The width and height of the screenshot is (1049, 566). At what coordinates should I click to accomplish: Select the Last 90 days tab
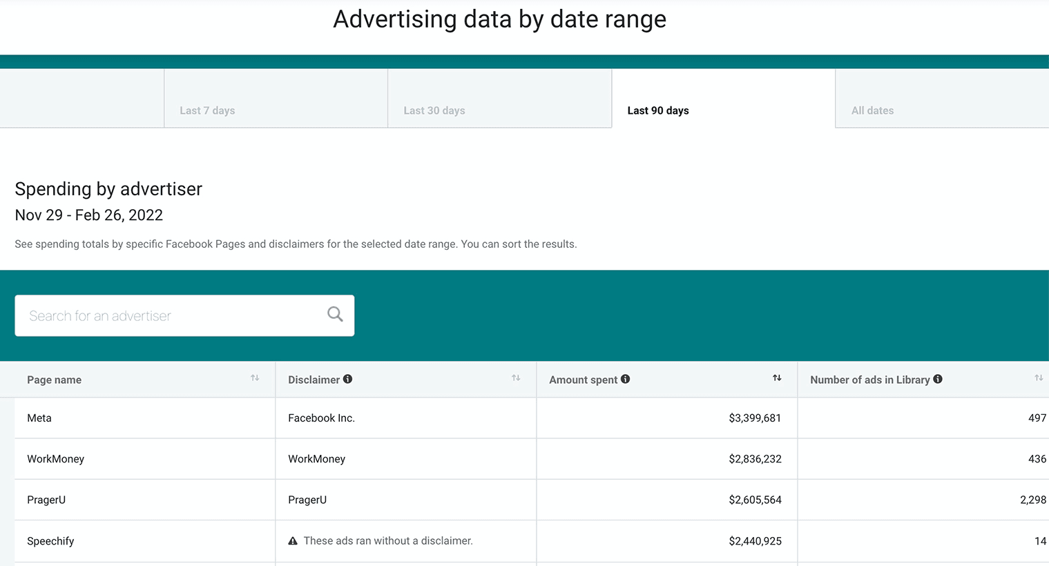724,98
